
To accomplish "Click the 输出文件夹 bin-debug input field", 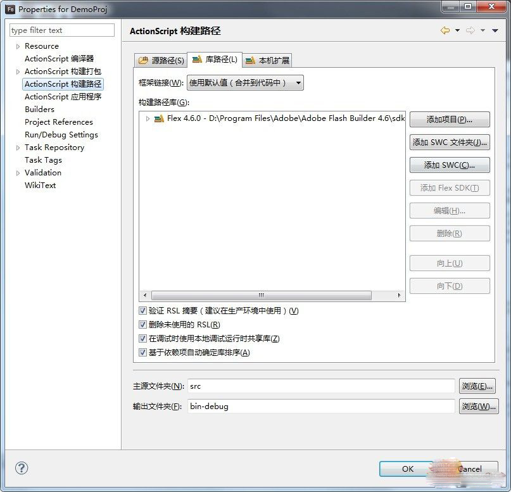I will pos(321,407).
